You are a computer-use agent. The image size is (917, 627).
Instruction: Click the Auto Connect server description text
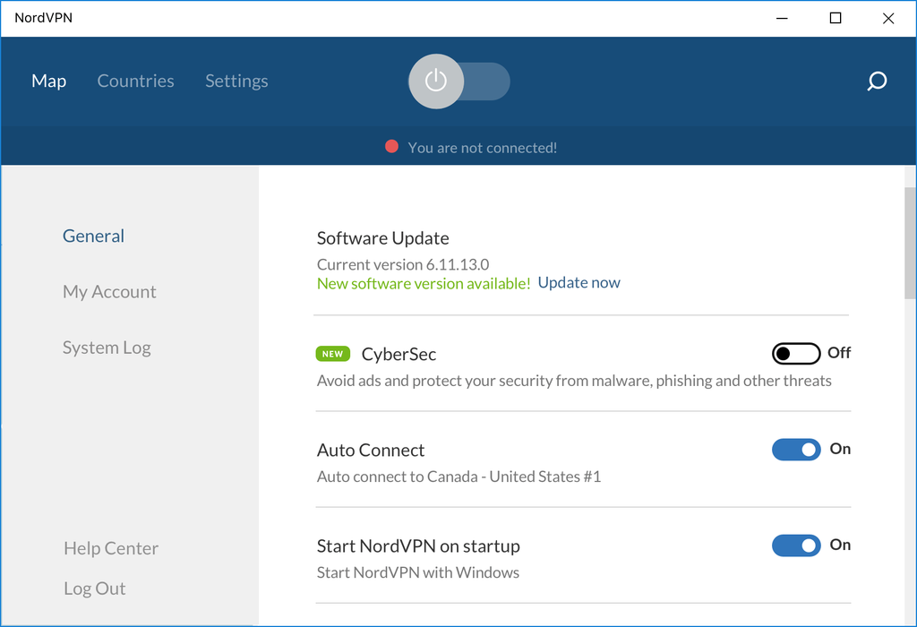click(458, 477)
